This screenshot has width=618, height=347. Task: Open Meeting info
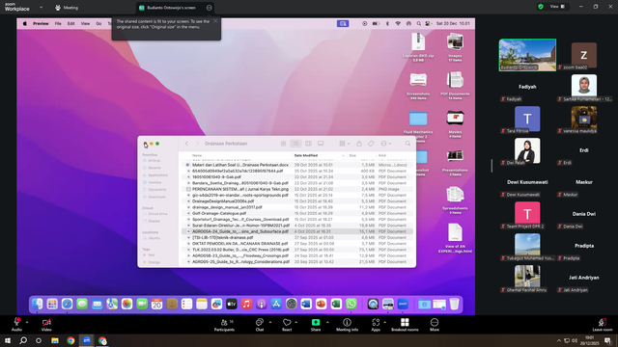[x=347, y=324]
